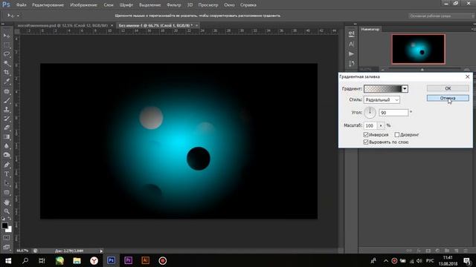Select the Move tool
The image size is (476, 267).
pyautogui.click(x=7, y=36)
